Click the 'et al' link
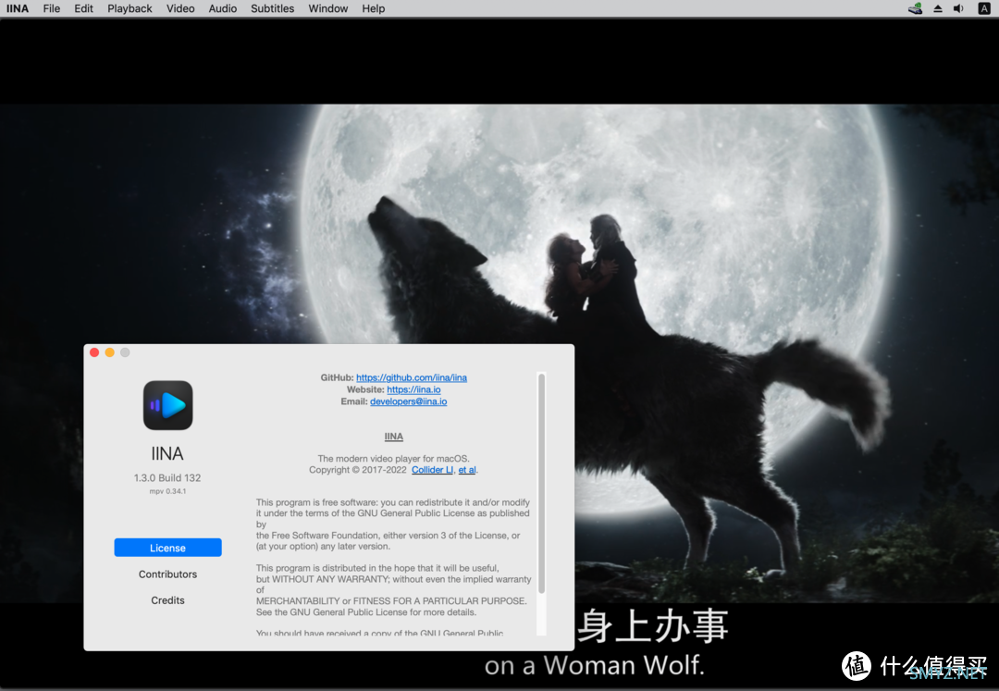999x691 pixels. [x=467, y=470]
